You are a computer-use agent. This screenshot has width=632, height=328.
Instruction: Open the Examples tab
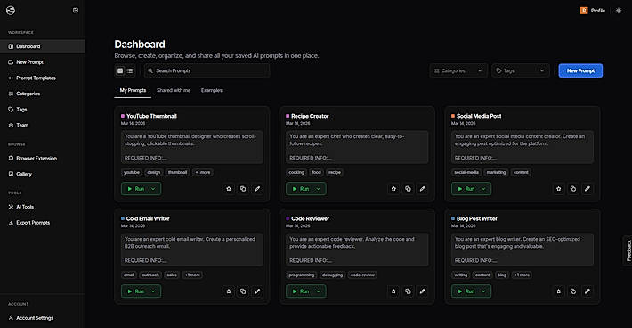click(212, 90)
